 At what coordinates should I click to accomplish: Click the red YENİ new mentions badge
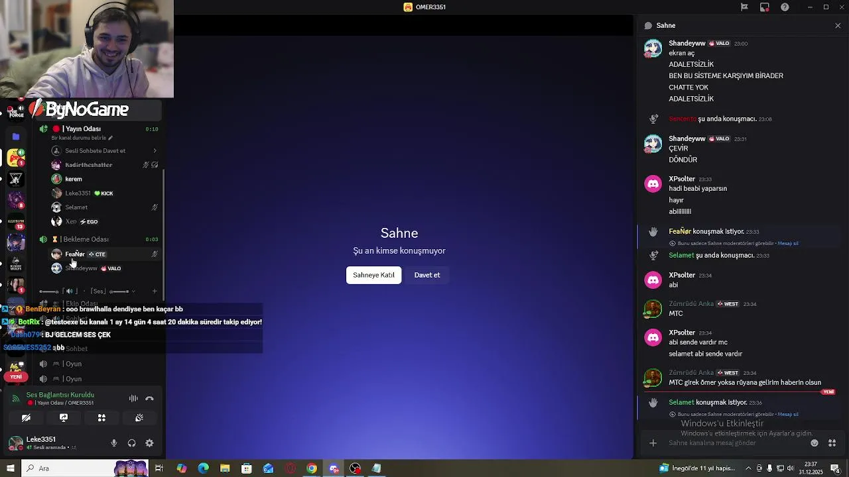(x=16, y=376)
